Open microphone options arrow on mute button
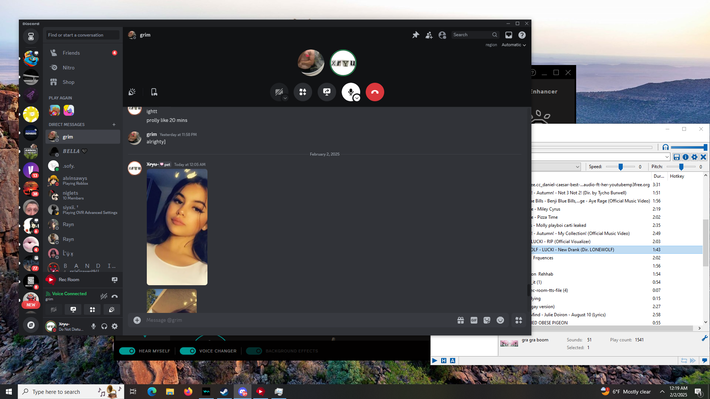This screenshot has width=710, height=399. 357,98
